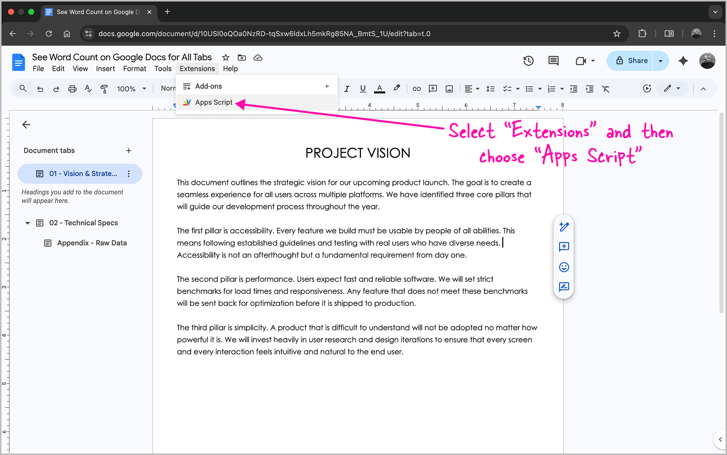727x455 pixels.
Task: Toggle underline formatting
Action: tap(363, 88)
